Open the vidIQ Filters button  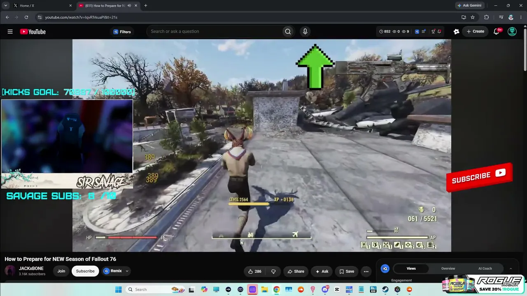pyautogui.click(x=122, y=32)
